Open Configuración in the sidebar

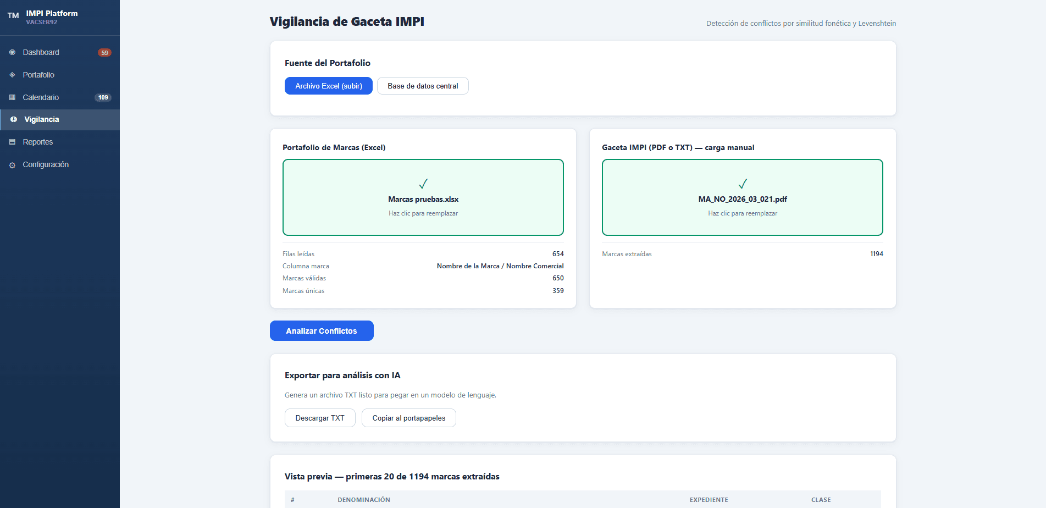coord(60,164)
